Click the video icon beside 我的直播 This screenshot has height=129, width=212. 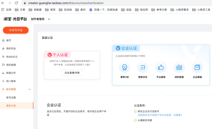pyautogui.click(x=3, y=65)
